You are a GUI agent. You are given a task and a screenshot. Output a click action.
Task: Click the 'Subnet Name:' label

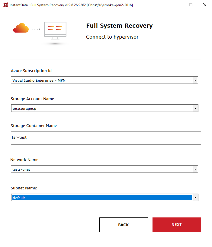coord(24,188)
